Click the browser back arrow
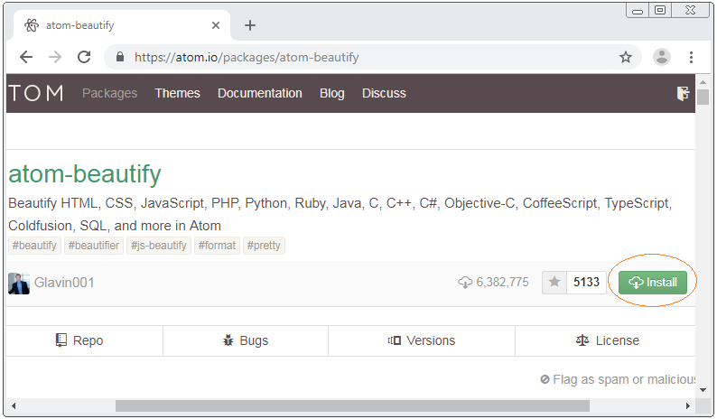 pyautogui.click(x=26, y=57)
